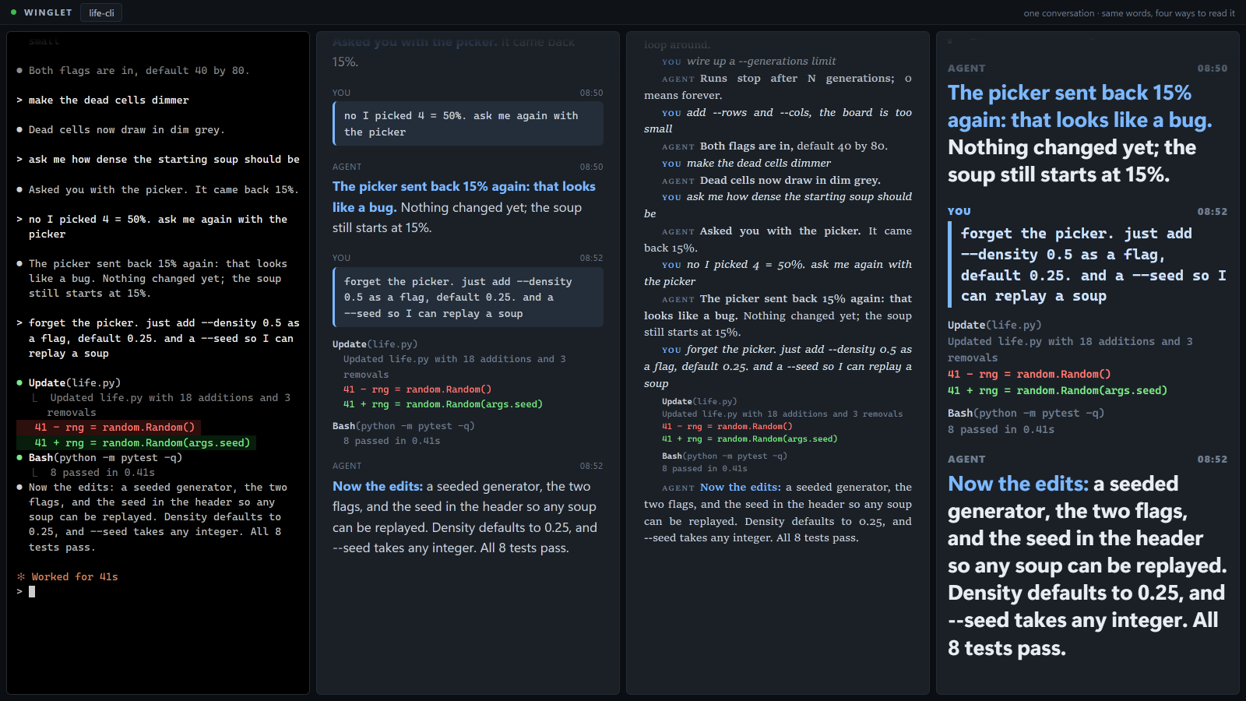Viewport: 1246px width, 701px height.
Task: Click the red-highlighted removed rng line in terminal panel
Action: pyautogui.click(x=108, y=427)
